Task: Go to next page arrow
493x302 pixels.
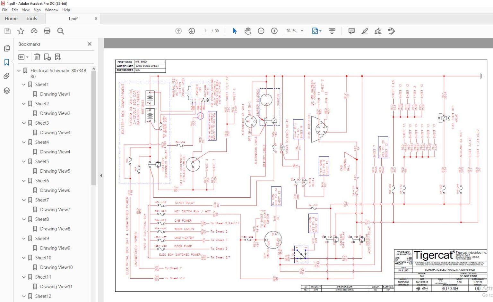Action: click(192, 31)
